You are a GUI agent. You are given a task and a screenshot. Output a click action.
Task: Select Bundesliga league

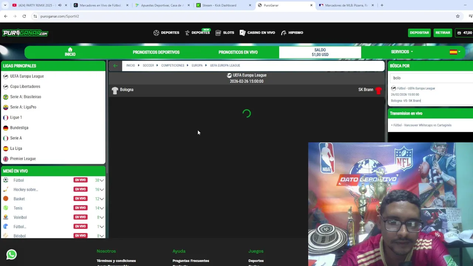[x=19, y=128]
